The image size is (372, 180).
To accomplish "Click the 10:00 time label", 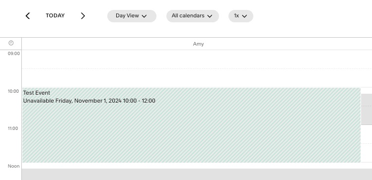I will (x=13, y=91).
